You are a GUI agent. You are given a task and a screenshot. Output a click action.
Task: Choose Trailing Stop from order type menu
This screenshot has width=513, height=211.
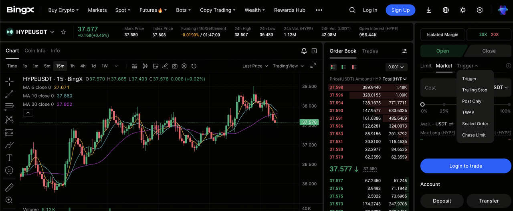[475, 90]
